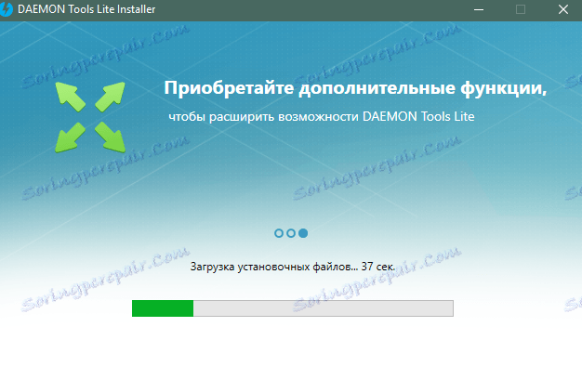Click the 'Приобретайте дополнительные функции' headline
The width and height of the screenshot is (582, 366).
coord(355,88)
